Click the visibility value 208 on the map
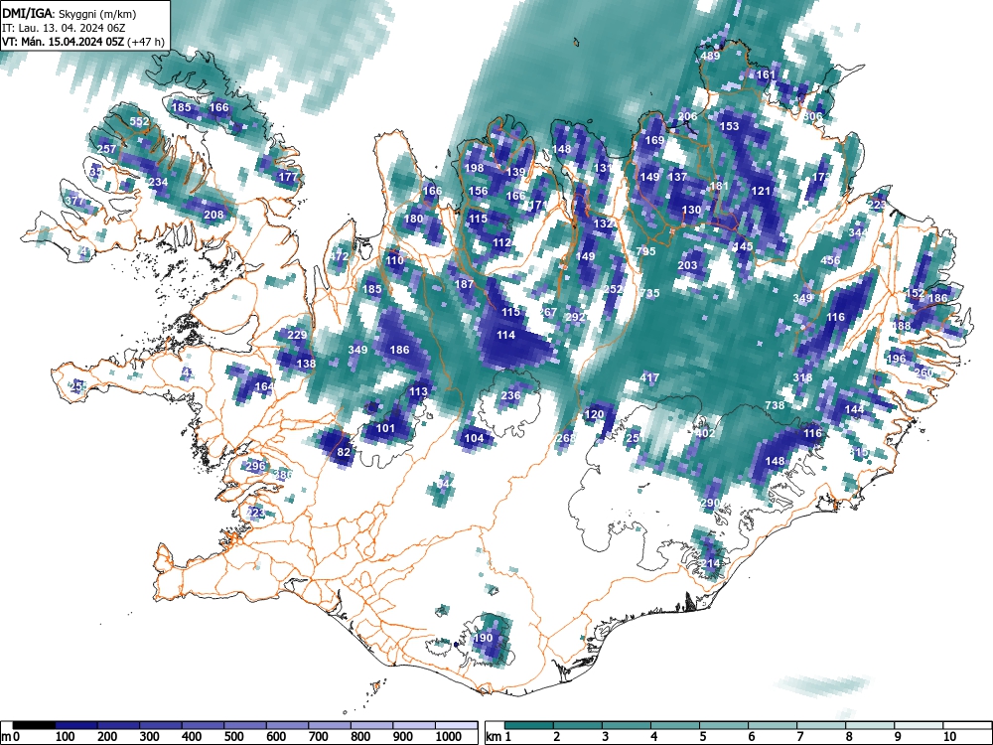 click(x=214, y=215)
